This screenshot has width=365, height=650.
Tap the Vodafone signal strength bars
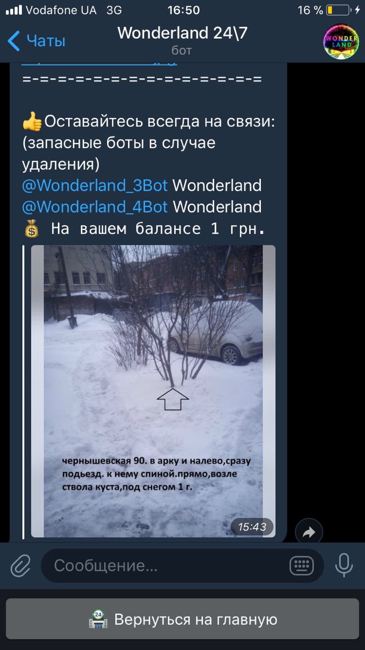[13, 10]
